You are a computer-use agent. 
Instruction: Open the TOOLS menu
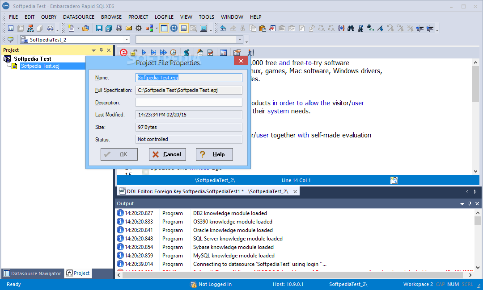click(206, 17)
